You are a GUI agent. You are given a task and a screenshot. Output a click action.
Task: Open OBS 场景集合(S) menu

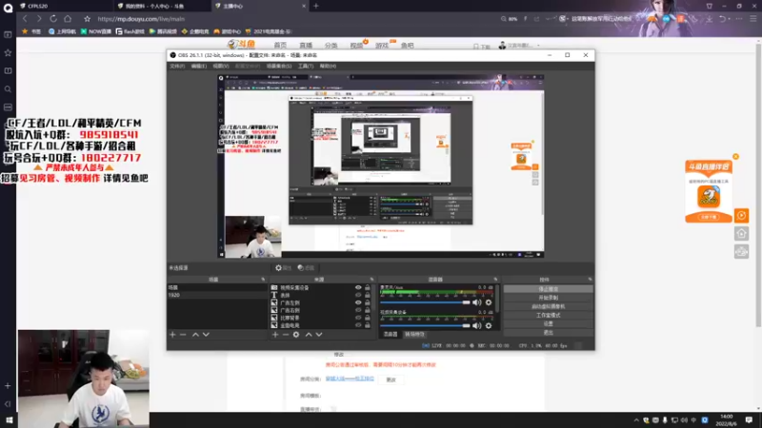(x=279, y=66)
